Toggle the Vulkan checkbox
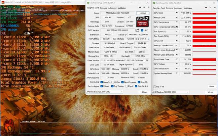This screenshot has width=218, height=136. click(x=102, y=86)
